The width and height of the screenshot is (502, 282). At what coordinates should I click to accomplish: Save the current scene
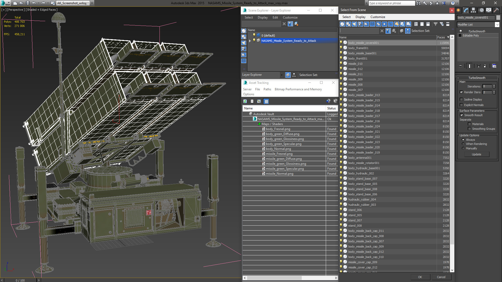27,3
